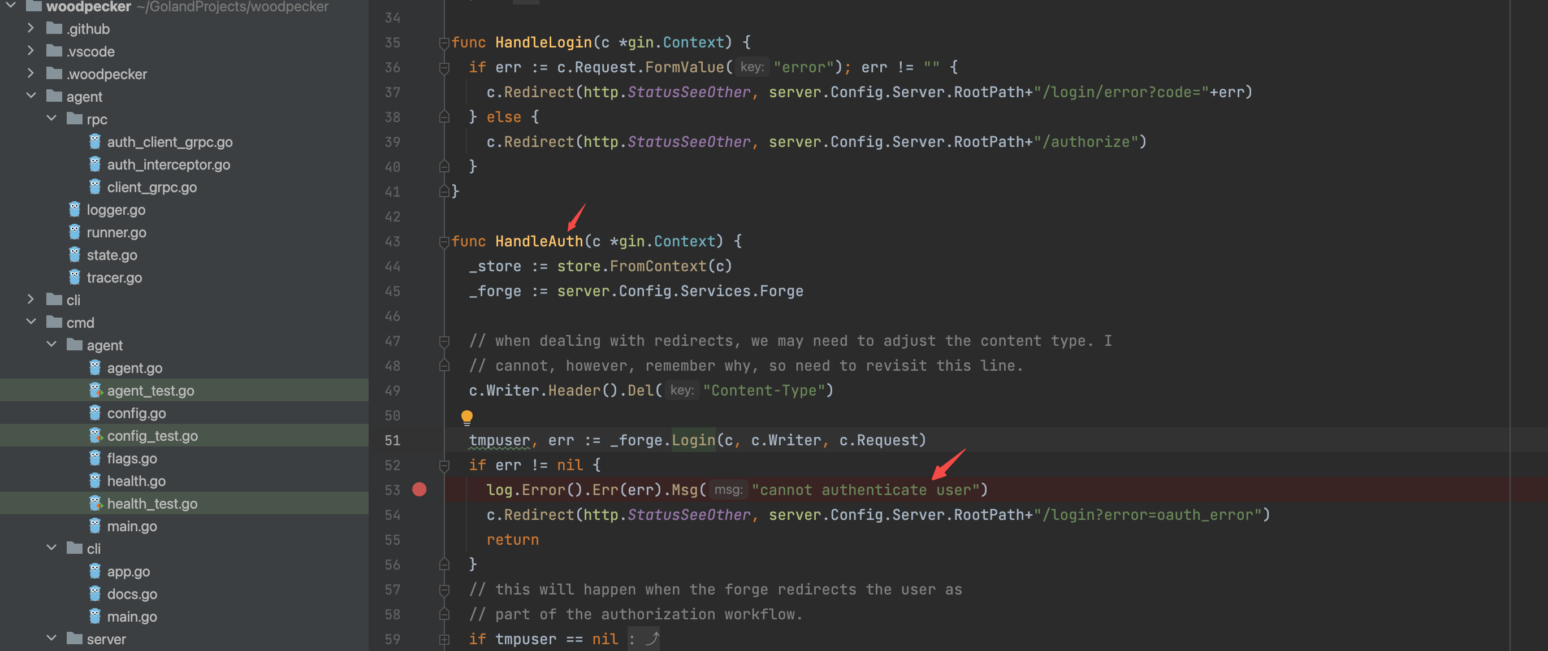Fold the if block at line 36
Image resolution: width=1548 pixels, height=651 pixels.
[x=444, y=67]
